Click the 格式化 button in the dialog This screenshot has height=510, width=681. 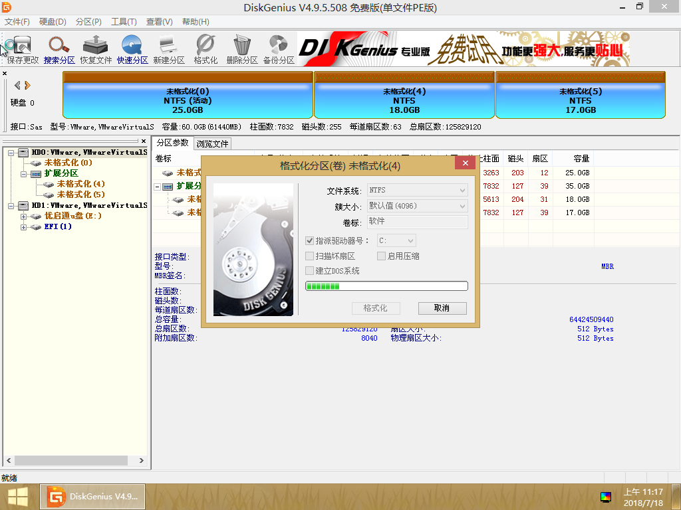click(x=375, y=308)
